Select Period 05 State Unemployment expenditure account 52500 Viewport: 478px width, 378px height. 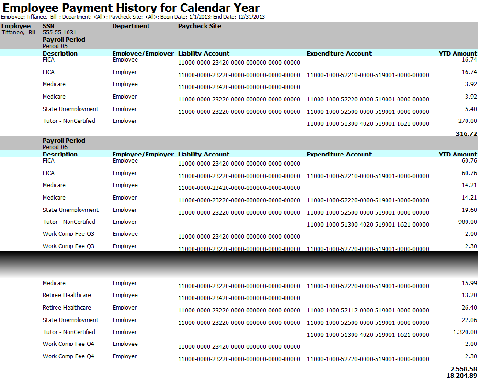coord(368,112)
